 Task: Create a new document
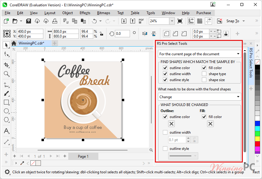[6, 21]
